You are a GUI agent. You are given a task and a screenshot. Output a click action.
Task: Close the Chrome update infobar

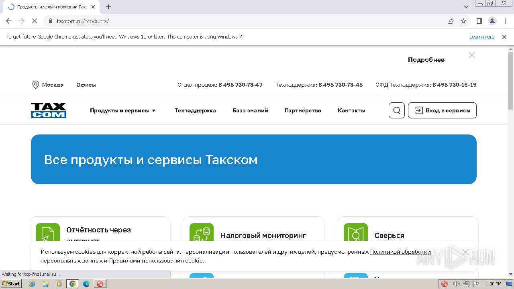point(504,37)
